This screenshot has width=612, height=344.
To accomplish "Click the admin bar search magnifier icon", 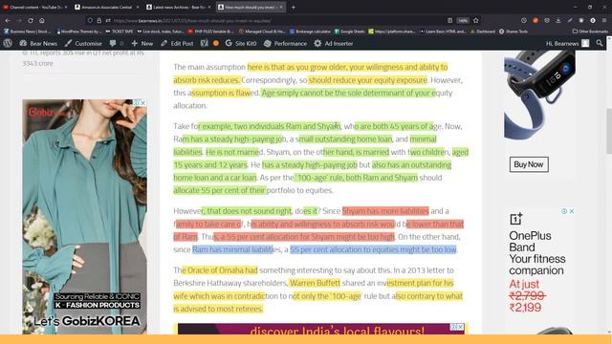I will 600,43.
